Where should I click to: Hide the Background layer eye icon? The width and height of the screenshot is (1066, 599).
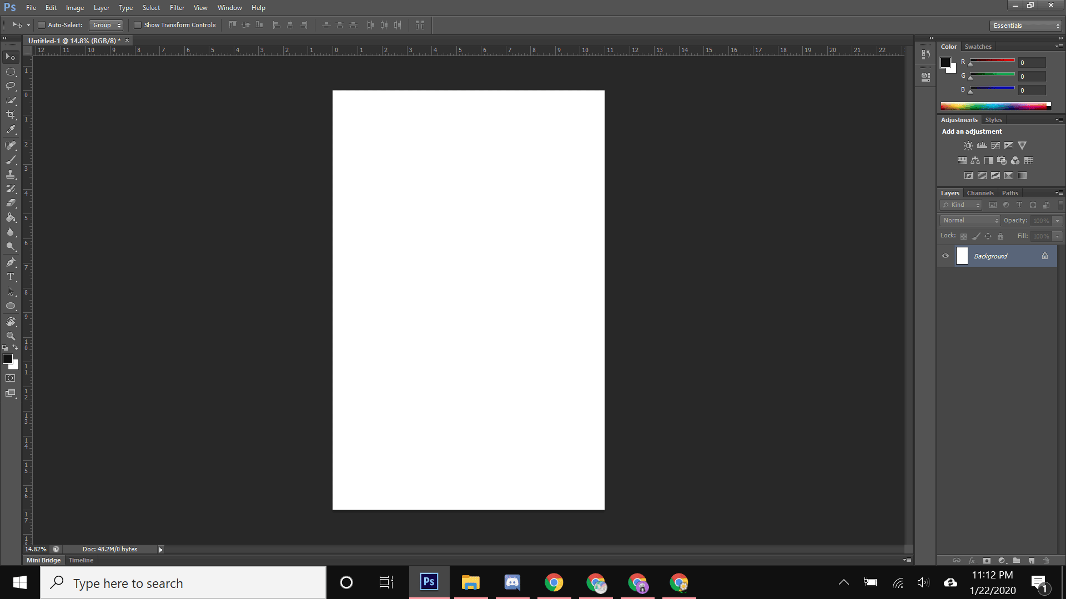pos(946,256)
